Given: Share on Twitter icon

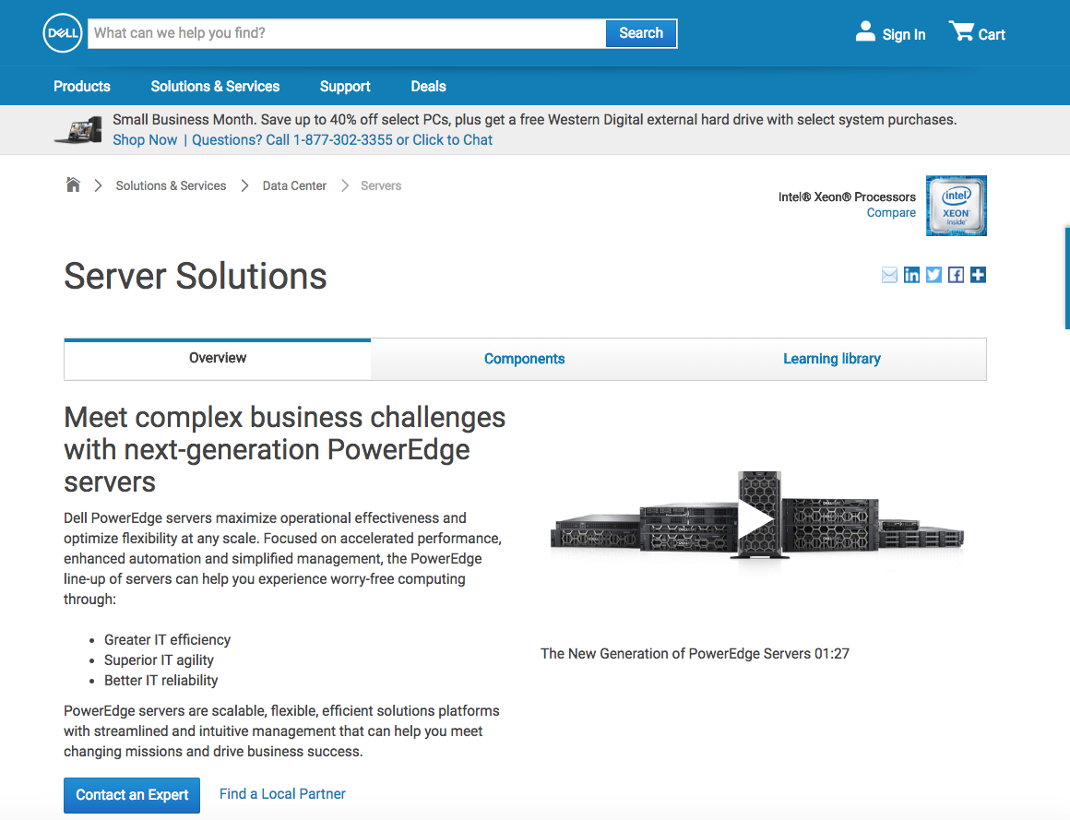Looking at the screenshot, I should [933, 275].
